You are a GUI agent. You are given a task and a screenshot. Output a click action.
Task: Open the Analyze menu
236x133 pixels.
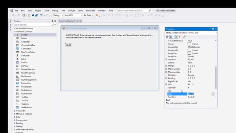click(x=71, y=11)
